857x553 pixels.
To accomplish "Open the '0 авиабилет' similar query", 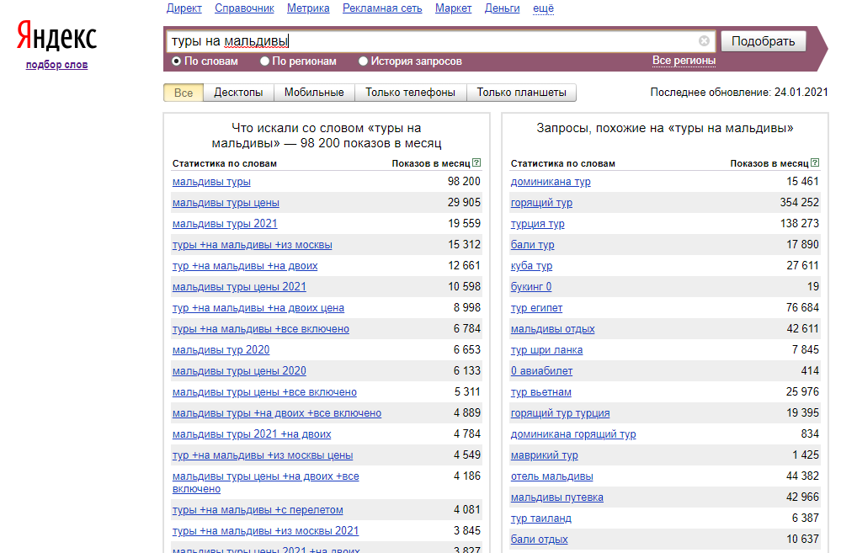I will (541, 371).
